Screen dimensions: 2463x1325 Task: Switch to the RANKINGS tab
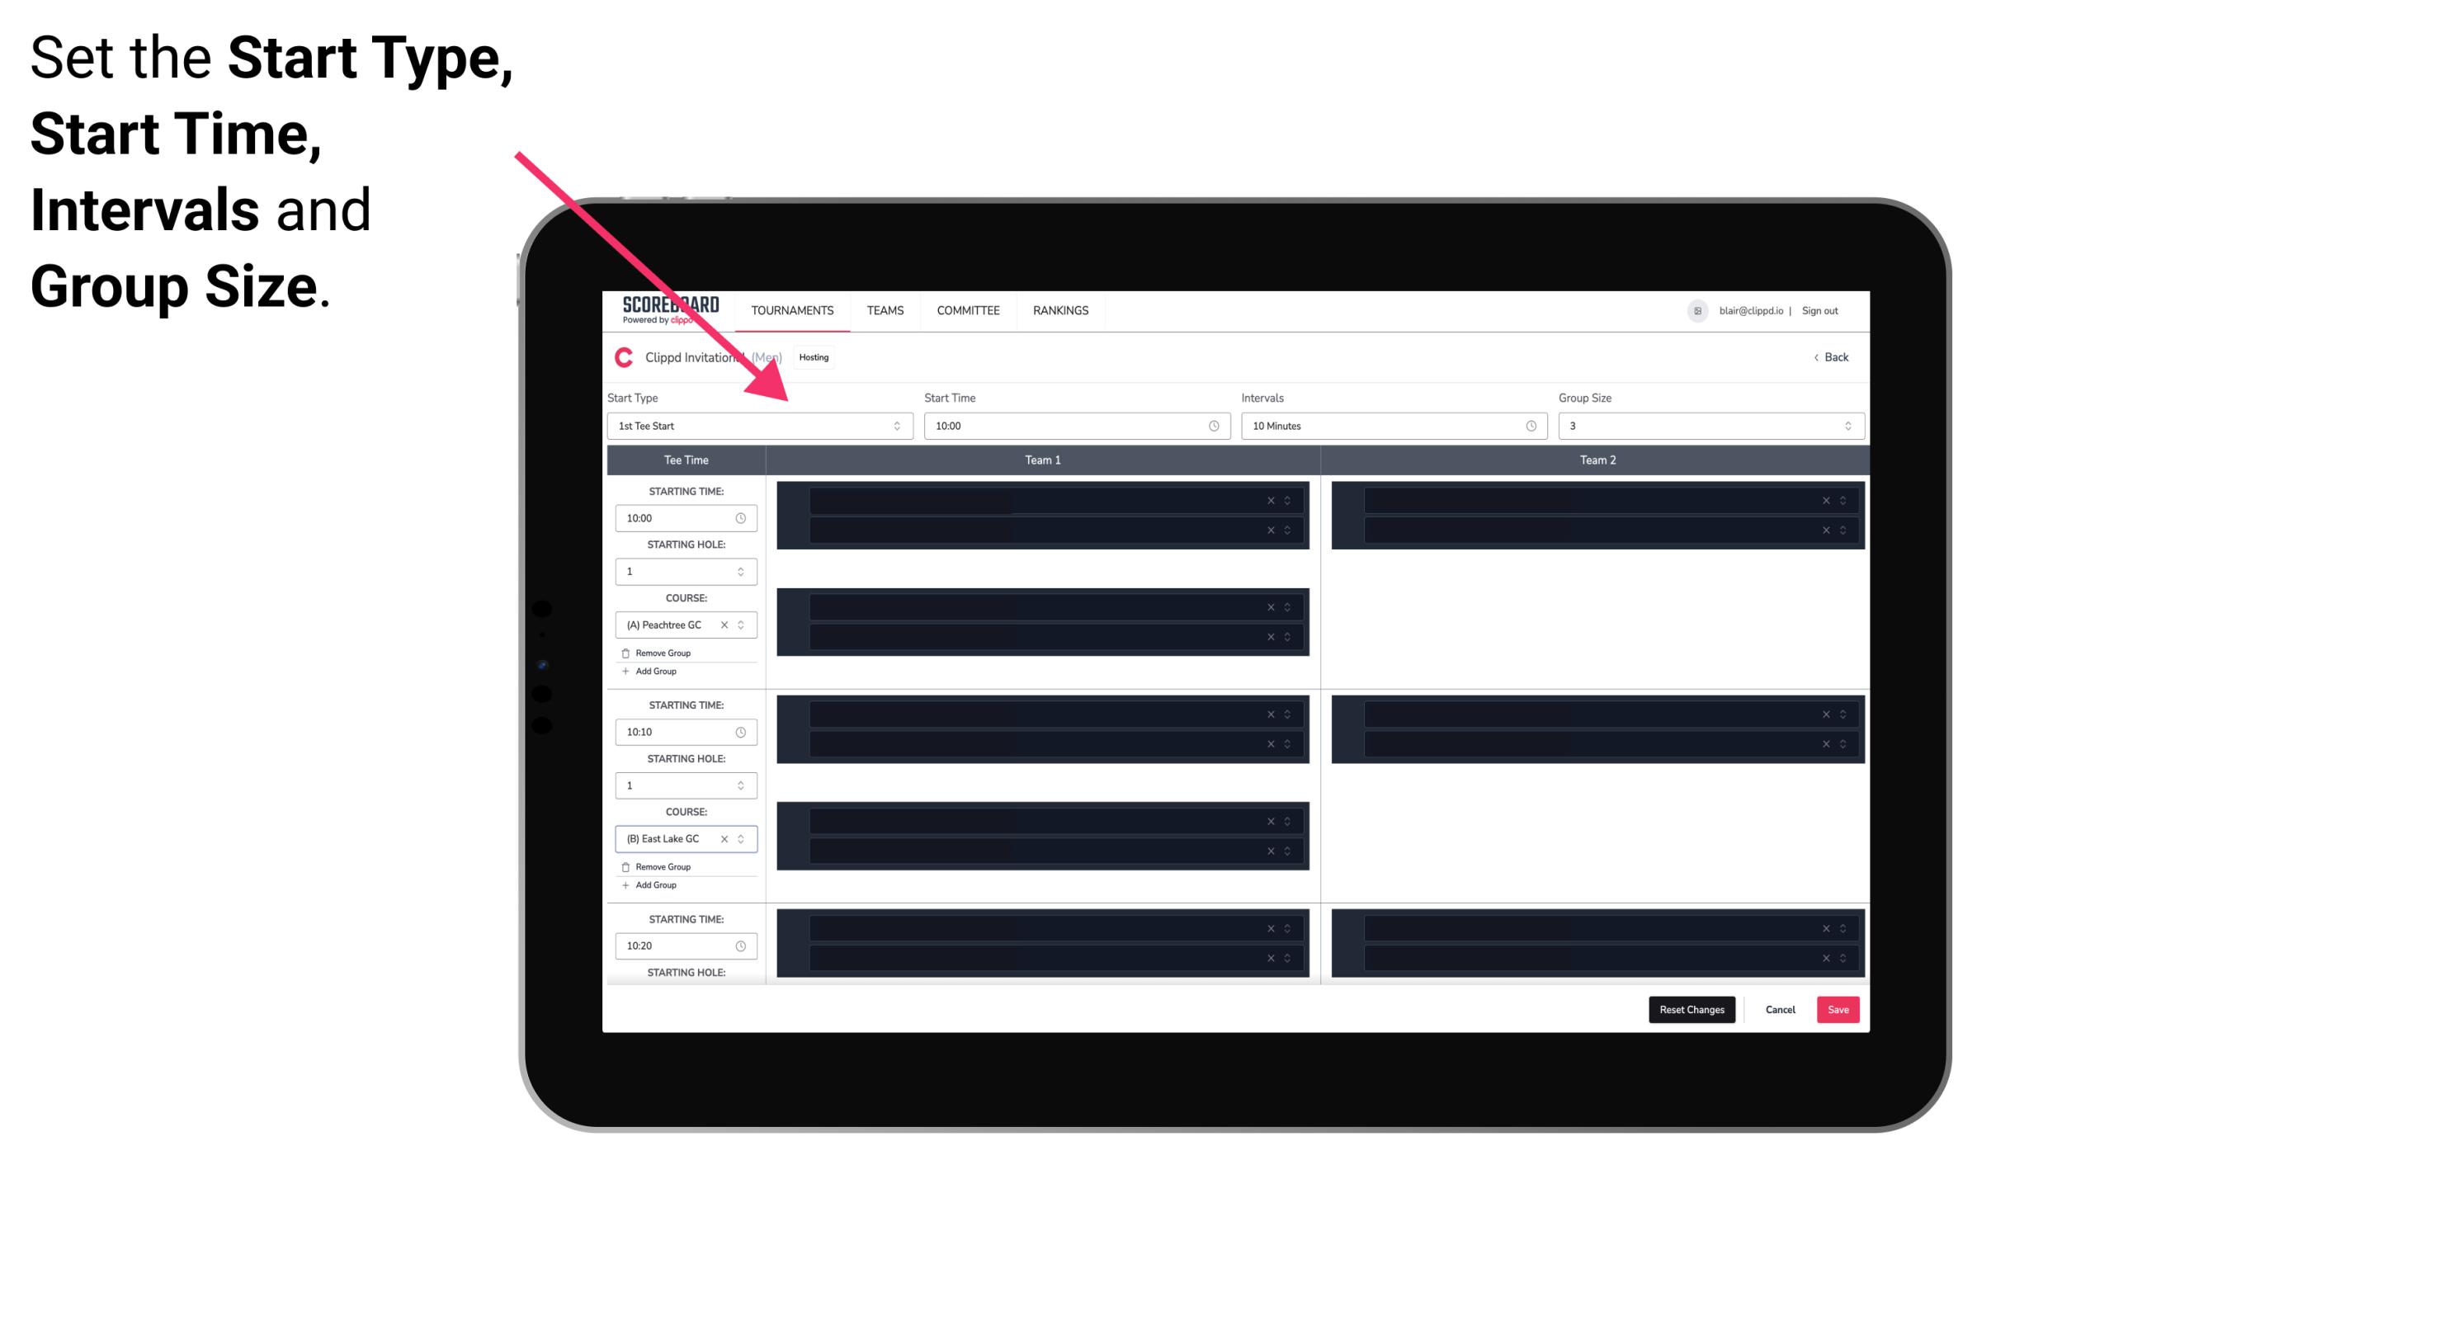(1060, 310)
